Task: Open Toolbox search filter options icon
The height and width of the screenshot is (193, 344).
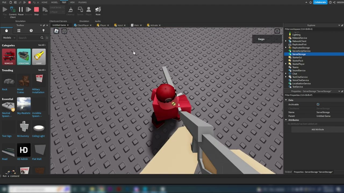Action: pyautogui.click(x=47, y=38)
